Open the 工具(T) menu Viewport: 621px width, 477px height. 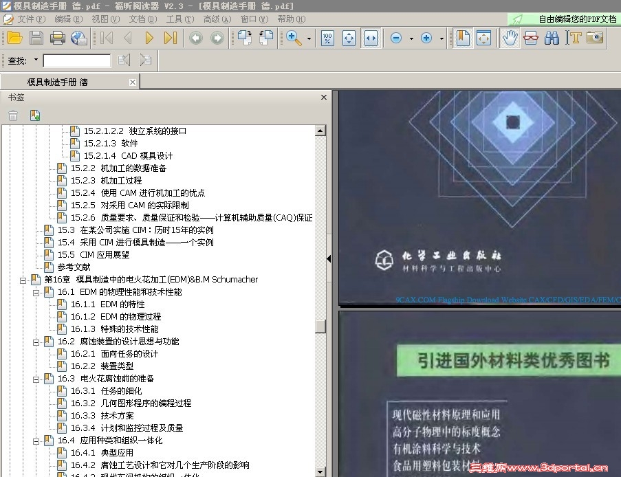[180, 19]
